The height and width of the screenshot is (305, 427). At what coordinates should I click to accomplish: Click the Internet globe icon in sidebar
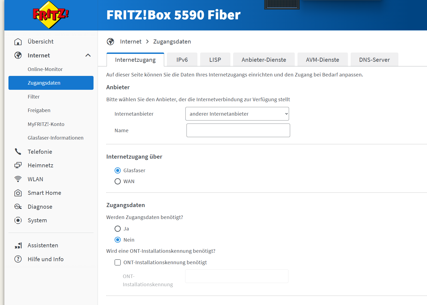tap(18, 56)
